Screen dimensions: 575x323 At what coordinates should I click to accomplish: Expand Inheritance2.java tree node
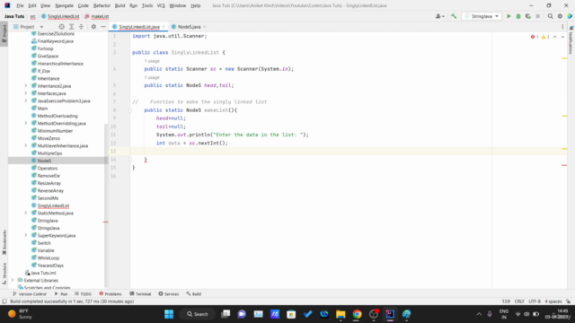coord(26,86)
